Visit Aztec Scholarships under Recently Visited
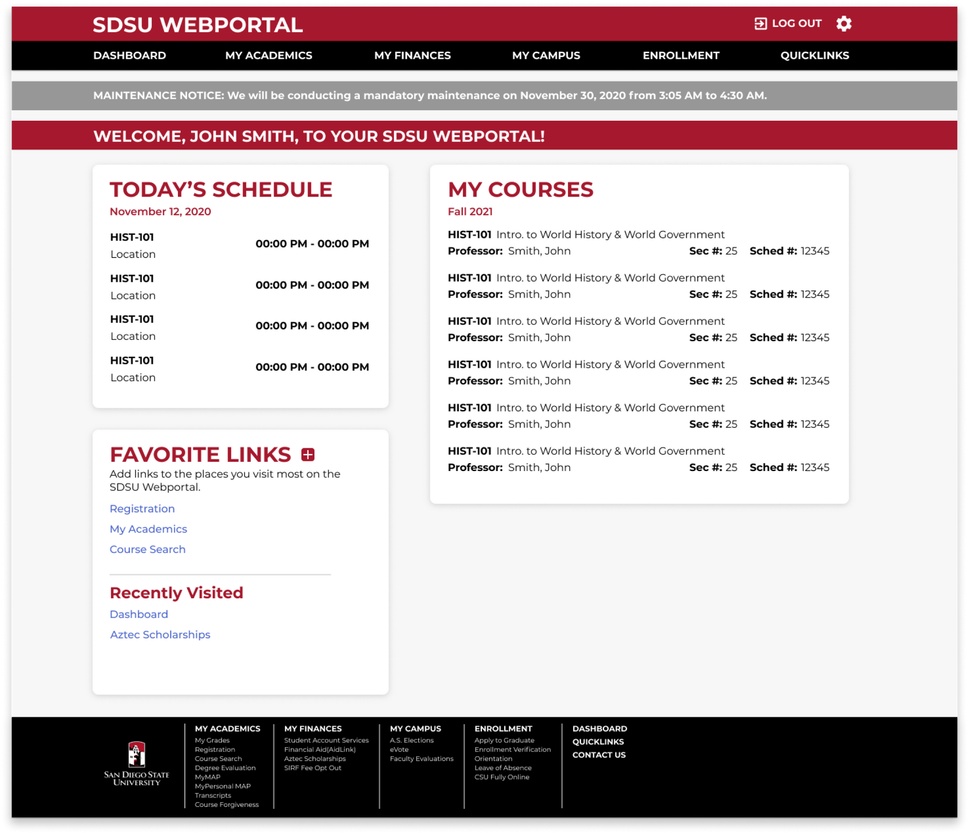This screenshot has width=969, height=834. (x=160, y=635)
